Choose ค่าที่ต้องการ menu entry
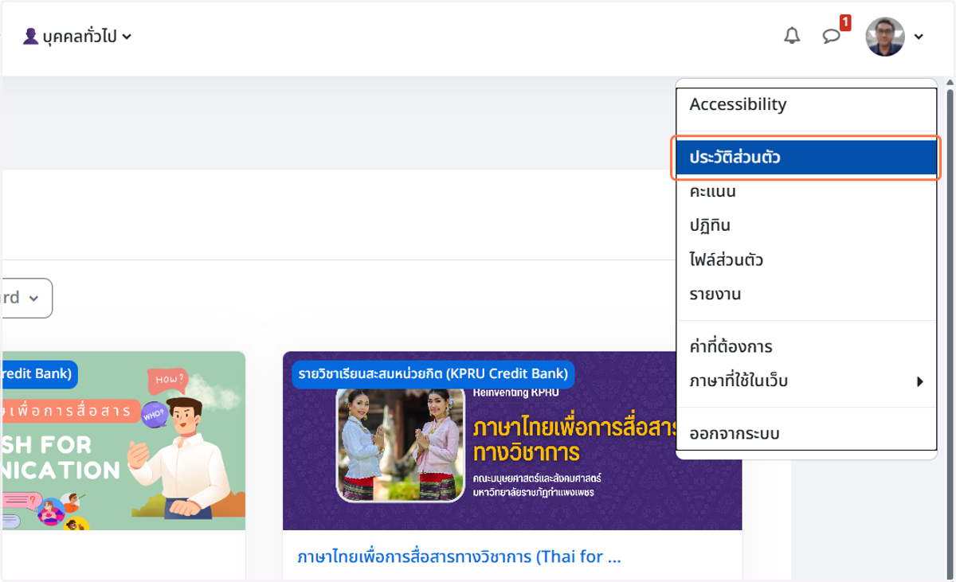Image resolution: width=956 pixels, height=582 pixels. (x=806, y=347)
